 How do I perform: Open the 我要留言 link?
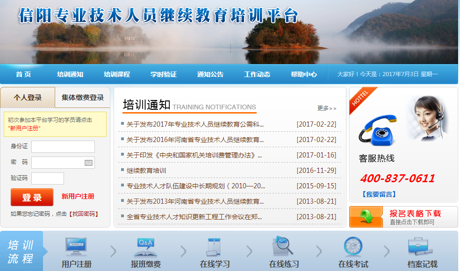coord(379,194)
